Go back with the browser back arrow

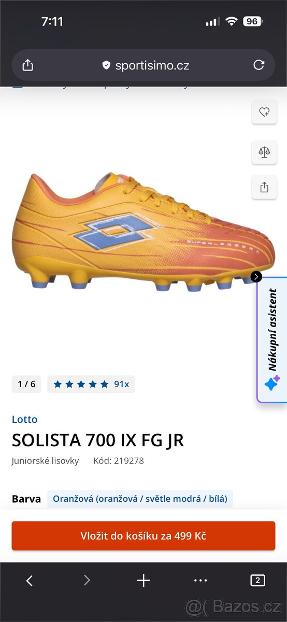30,581
